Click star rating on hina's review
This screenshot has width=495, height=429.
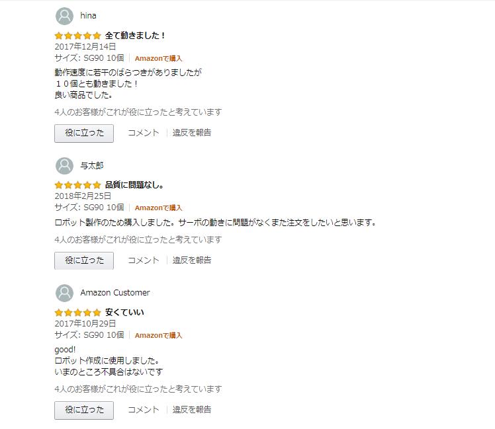77,36
